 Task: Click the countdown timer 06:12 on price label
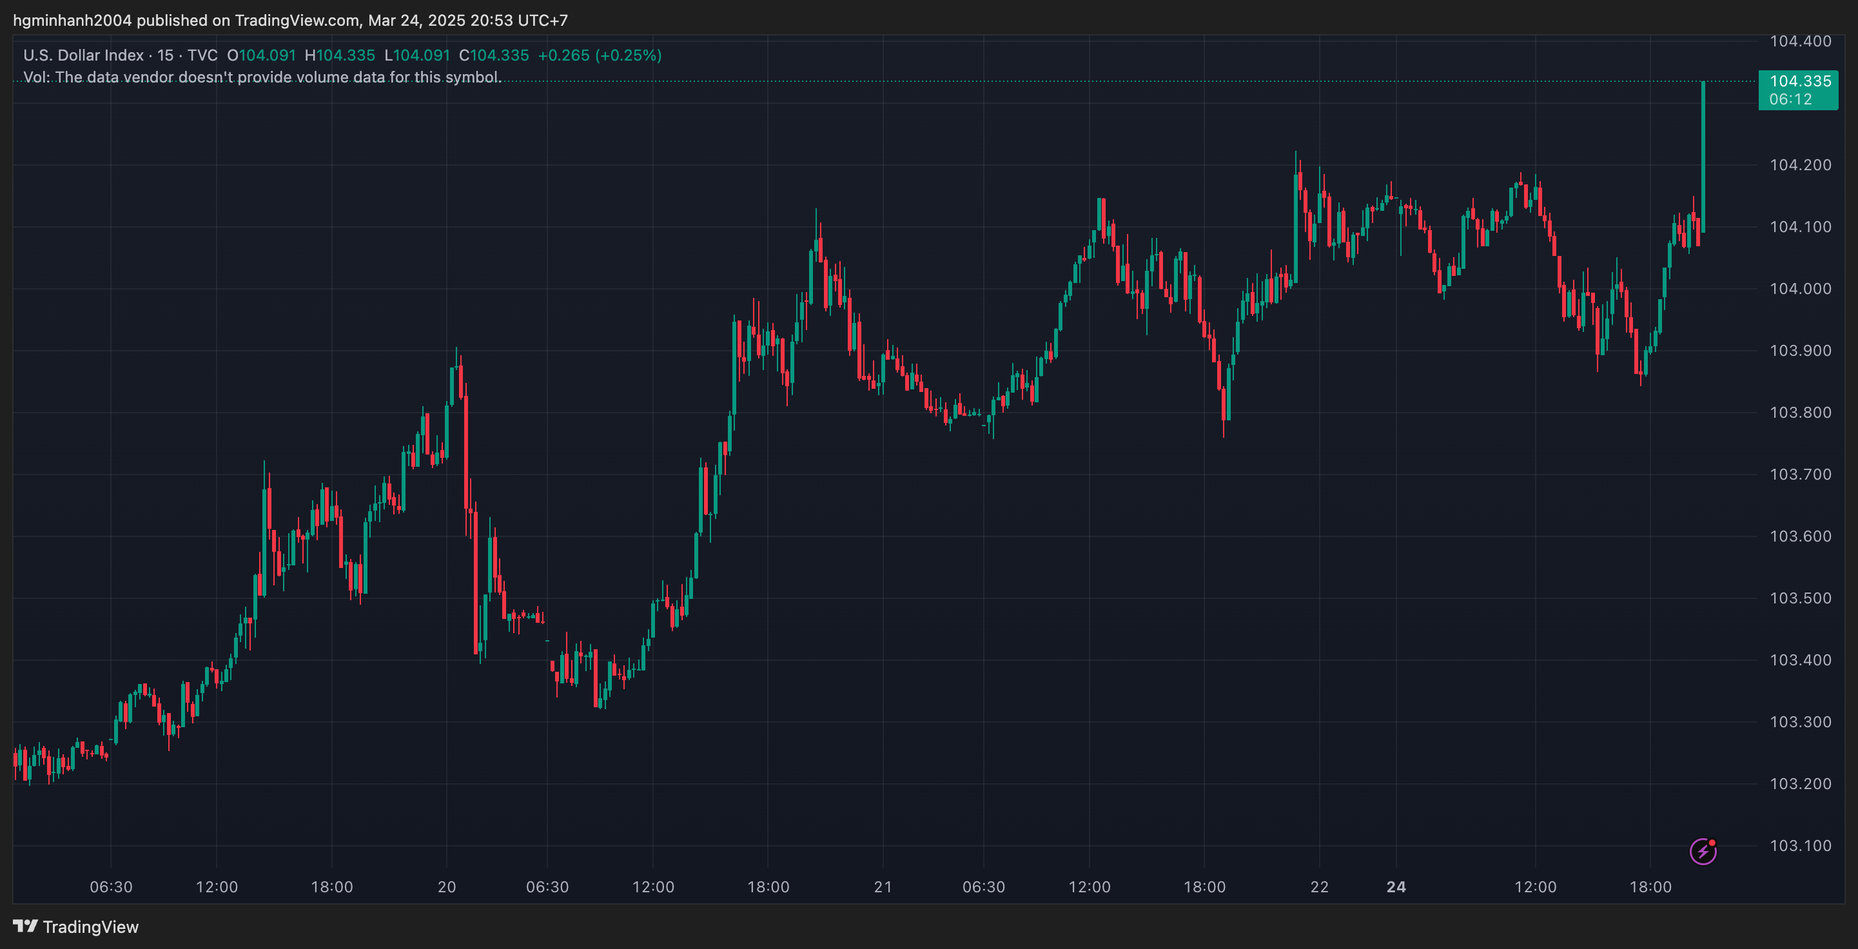pyautogui.click(x=1790, y=99)
